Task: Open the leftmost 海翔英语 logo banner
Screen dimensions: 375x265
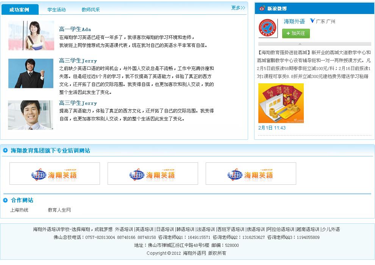Action: pyautogui.click(x=55, y=174)
